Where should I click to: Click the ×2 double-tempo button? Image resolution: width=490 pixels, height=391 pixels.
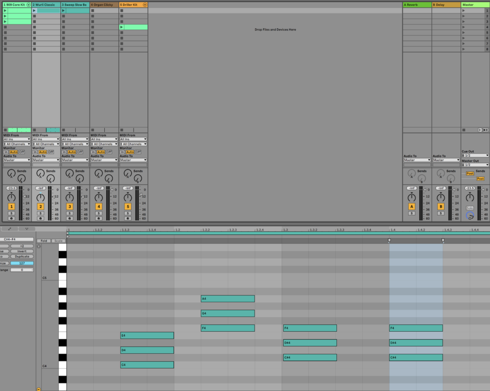[x=22, y=246]
